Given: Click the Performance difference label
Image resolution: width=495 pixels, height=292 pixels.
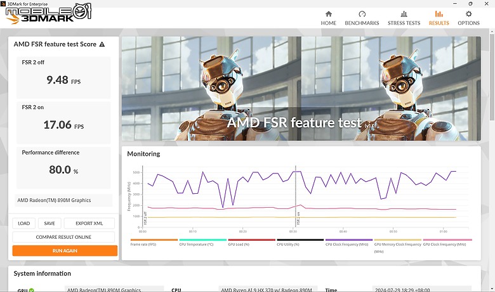Looking at the screenshot, I should (51, 153).
